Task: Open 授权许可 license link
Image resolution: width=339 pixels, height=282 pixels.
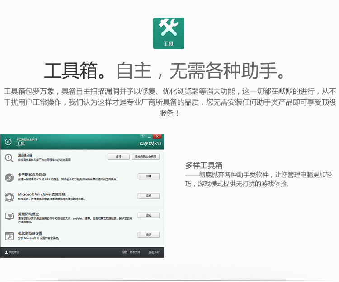Action: coord(154,252)
